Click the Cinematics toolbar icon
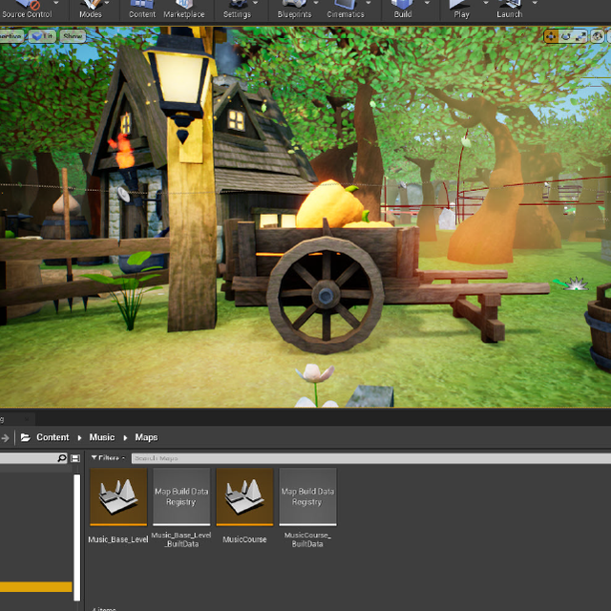 pos(345,9)
